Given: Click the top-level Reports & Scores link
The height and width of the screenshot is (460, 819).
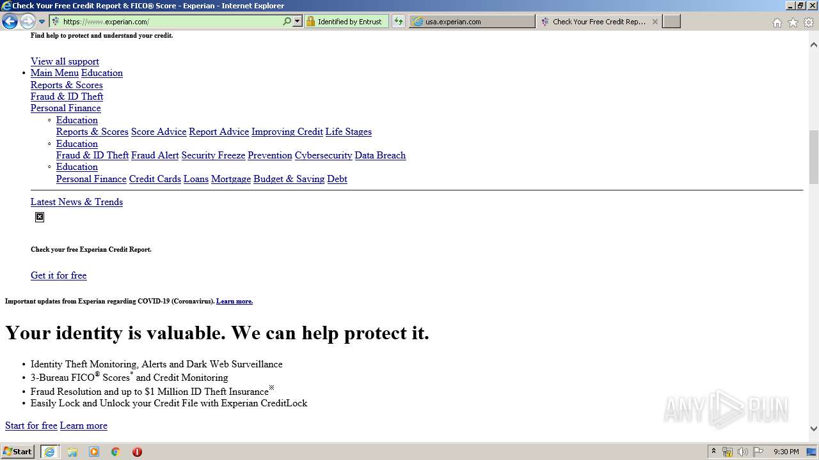Looking at the screenshot, I should (x=67, y=85).
